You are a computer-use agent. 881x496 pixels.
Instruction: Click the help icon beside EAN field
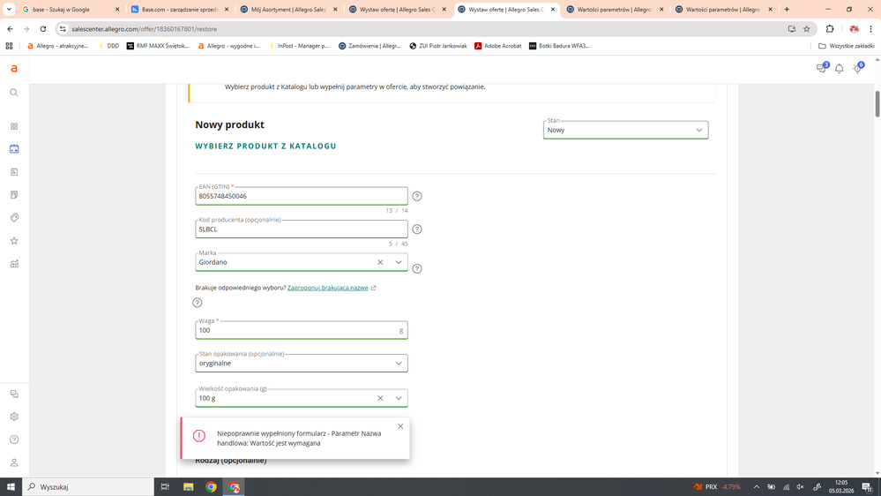[417, 196]
